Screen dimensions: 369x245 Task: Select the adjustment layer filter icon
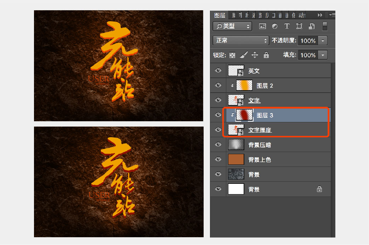pyautogui.click(x=274, y=26)
